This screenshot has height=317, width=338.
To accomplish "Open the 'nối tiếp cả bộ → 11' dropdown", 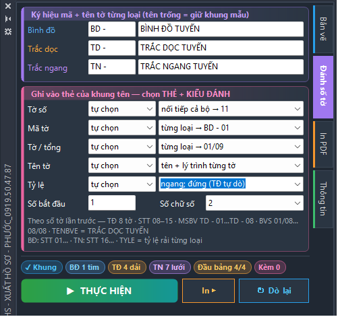I will (x=231, y=109).
